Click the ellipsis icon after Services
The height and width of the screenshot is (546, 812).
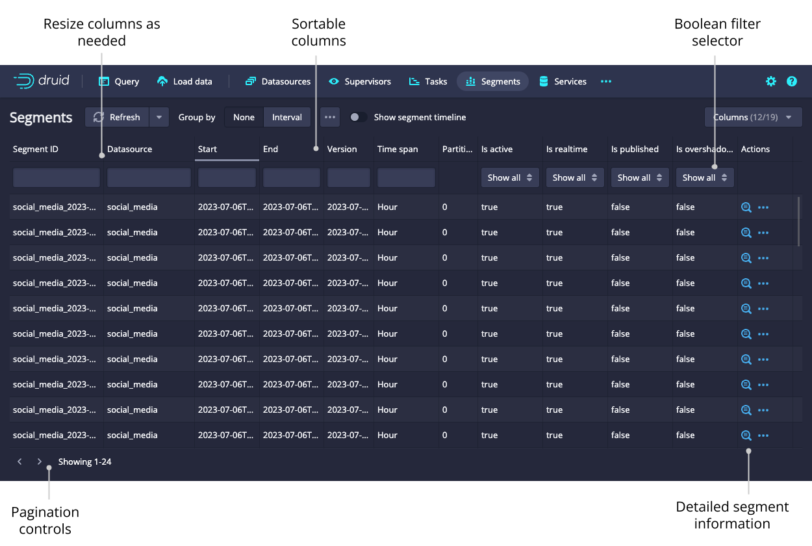(606, 81)
